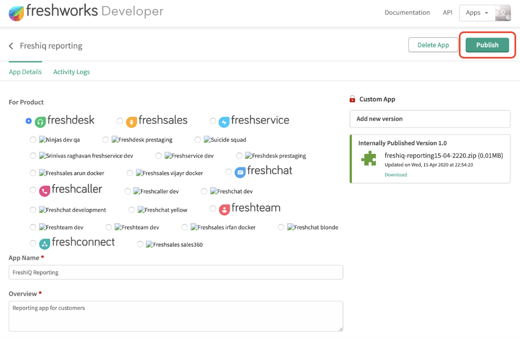
Task: Click the red lock Custom App icon
Action: (352, 99)
